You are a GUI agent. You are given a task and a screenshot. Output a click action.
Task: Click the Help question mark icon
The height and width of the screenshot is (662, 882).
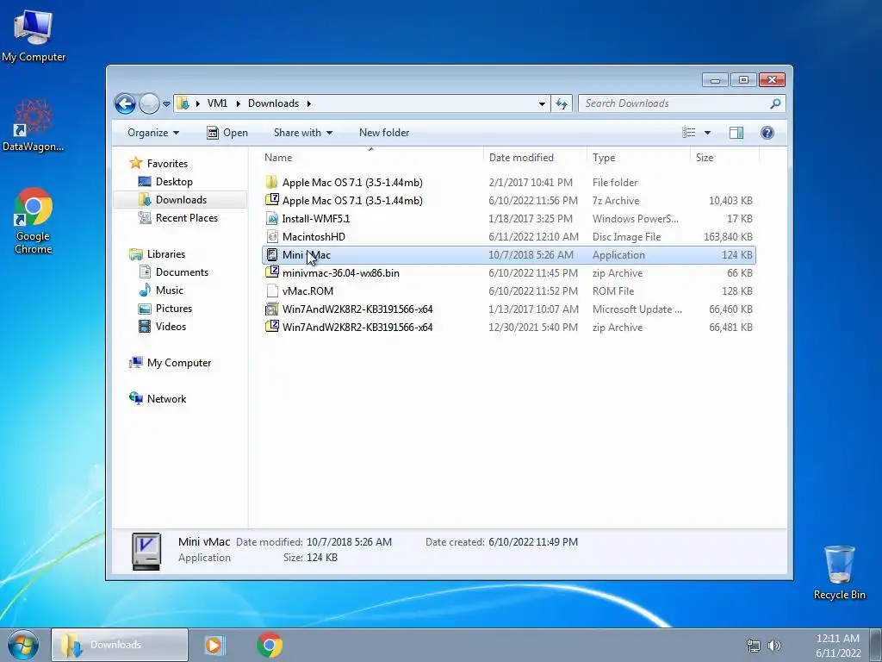(767, 133)
